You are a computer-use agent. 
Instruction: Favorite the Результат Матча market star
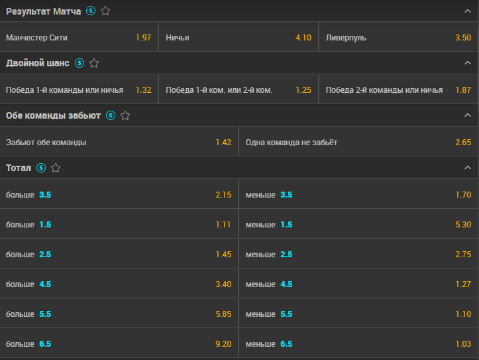105,11
